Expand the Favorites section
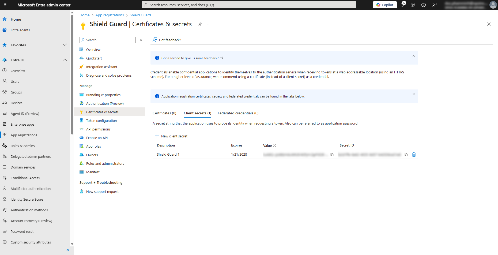This screenshot has height=255, width=498. (65, 45)
